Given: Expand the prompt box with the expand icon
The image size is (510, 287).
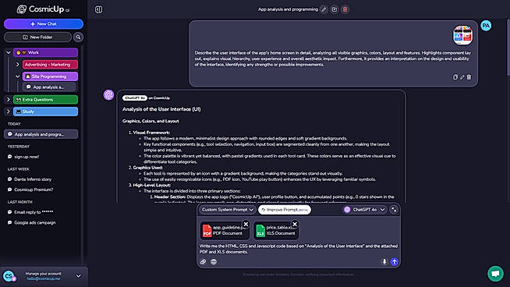Looking at the screenshot, I should tap(394, 210).
